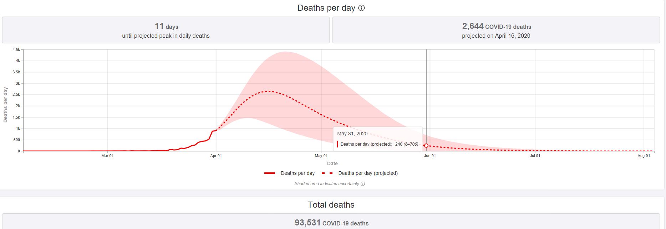Toggle the Deaths per day (projected) legend label

[x=368, y=173]
